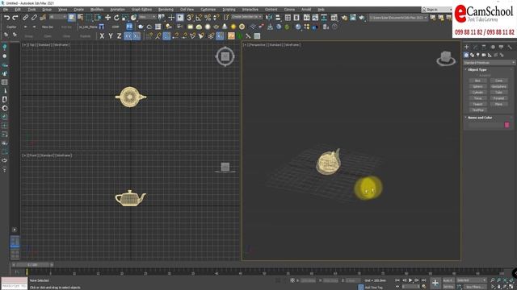Restrict to Y axis constraint
The width and height of the screenshot is (517, 290).
pyautogui.click(x=111, y=35)
